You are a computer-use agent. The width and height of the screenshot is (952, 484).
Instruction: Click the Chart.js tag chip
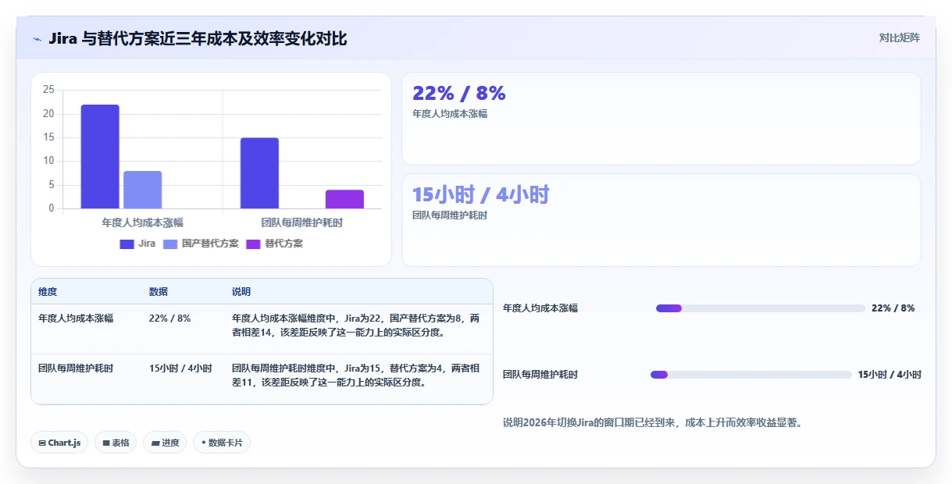pos(60,443)
